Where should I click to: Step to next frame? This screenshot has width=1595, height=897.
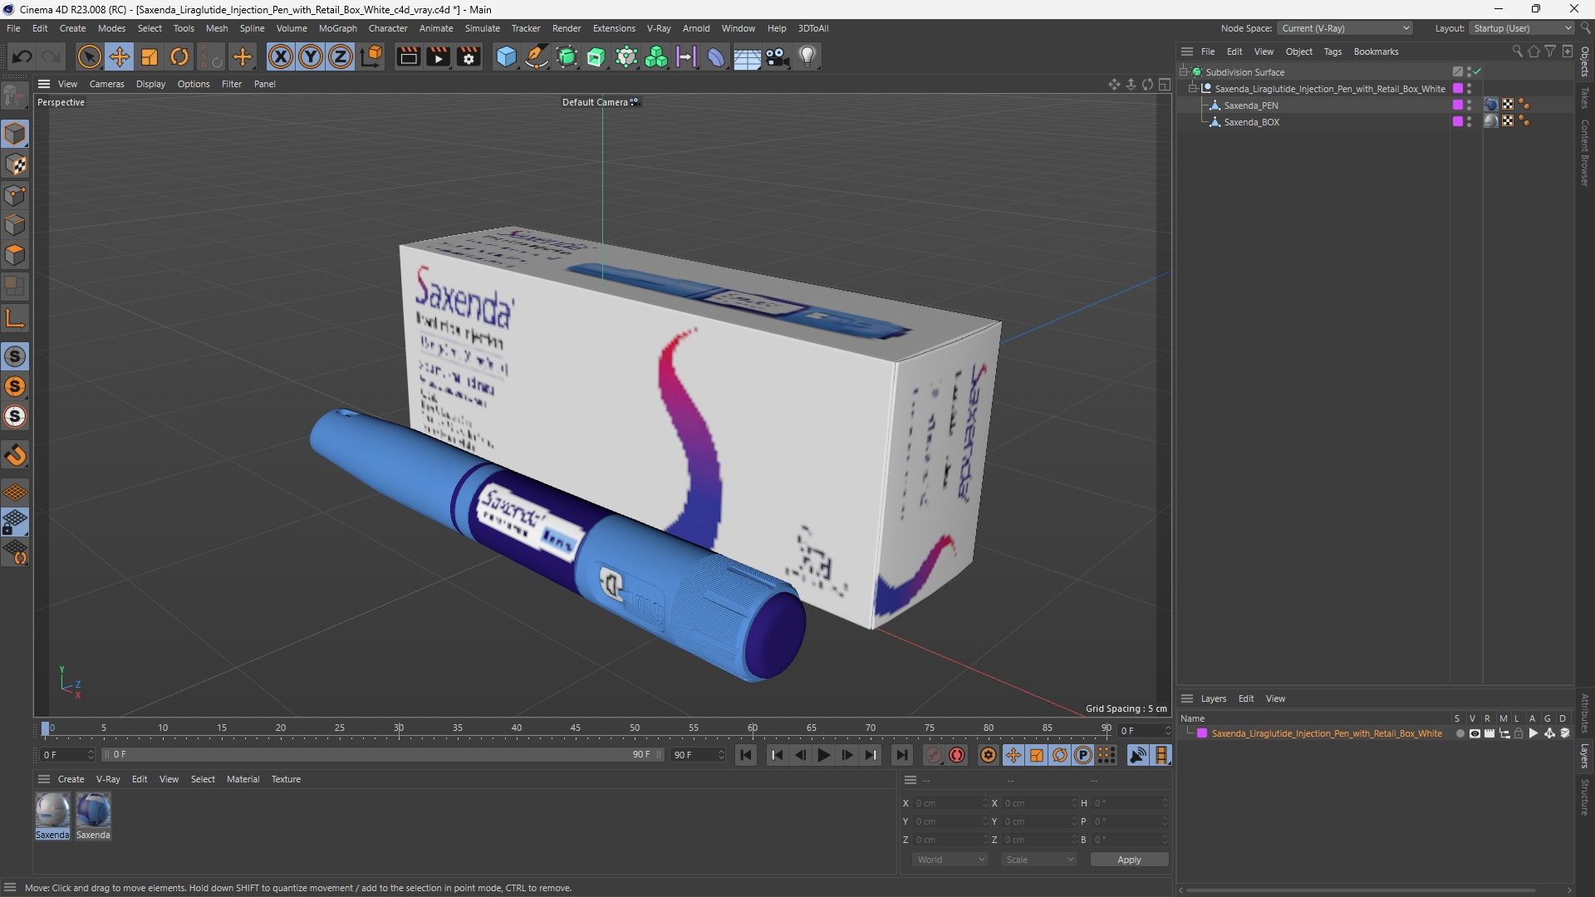(x=847, y=755)
